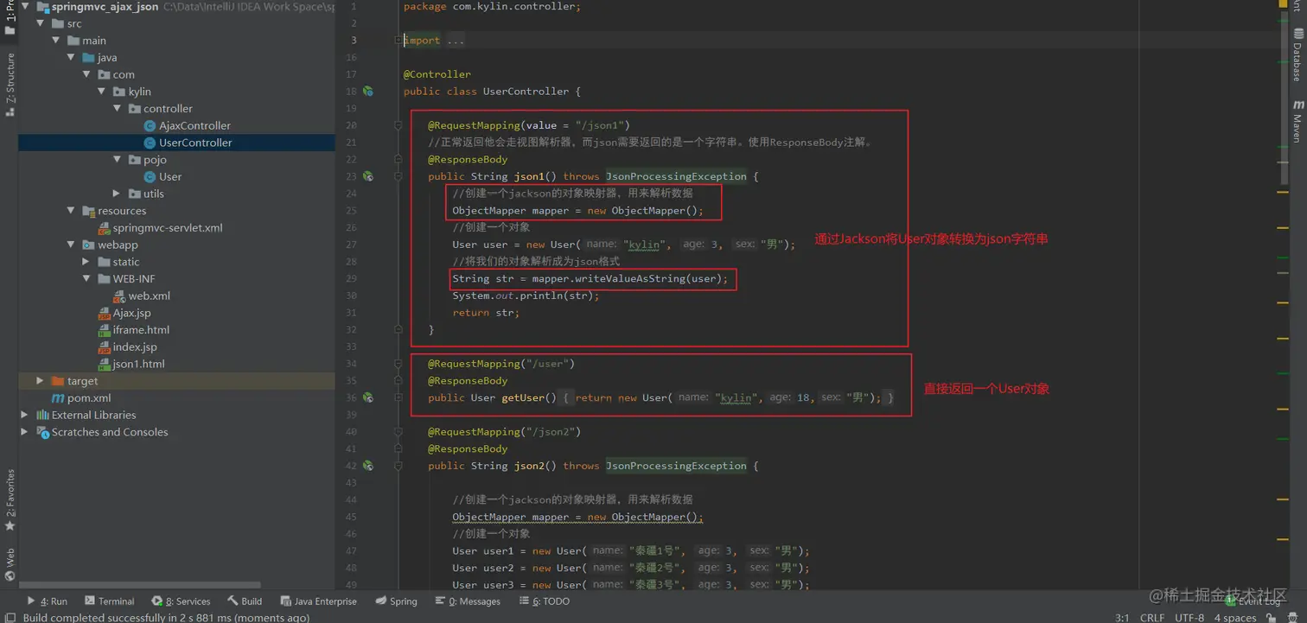The width and height of the screenshot is (1307, 623).
Task: Open the Messages tool window
Action: click(x=468, y=601)
